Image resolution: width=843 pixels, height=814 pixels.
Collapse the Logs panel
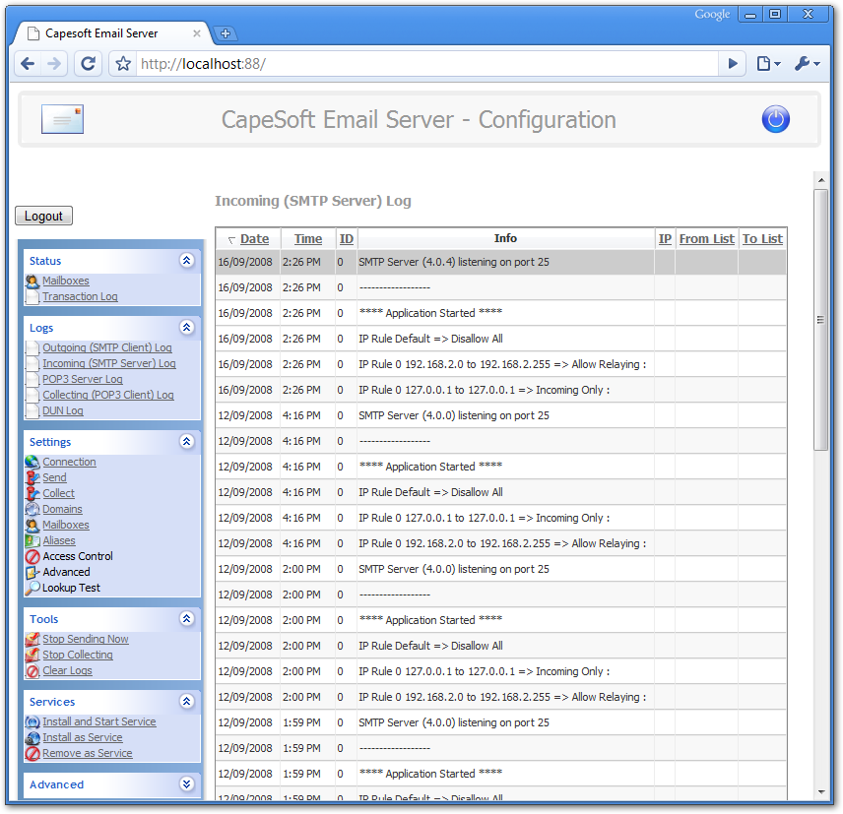186,328
